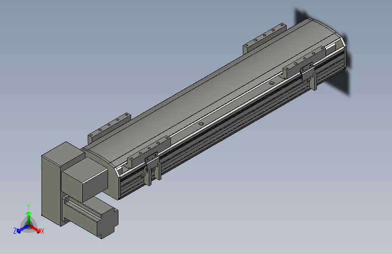The height and width of the screenshot is (254, 392).
Task: Click the green Y axis arrow
Action: tap(29, 218)
